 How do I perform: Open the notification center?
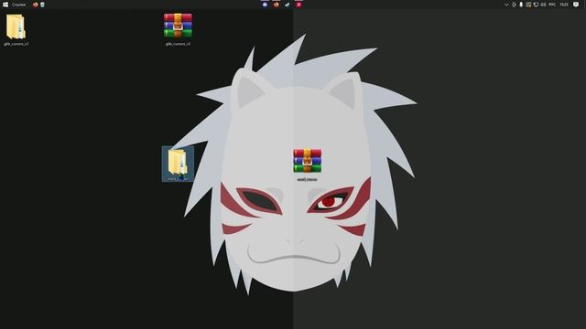[x=576, y=5]
